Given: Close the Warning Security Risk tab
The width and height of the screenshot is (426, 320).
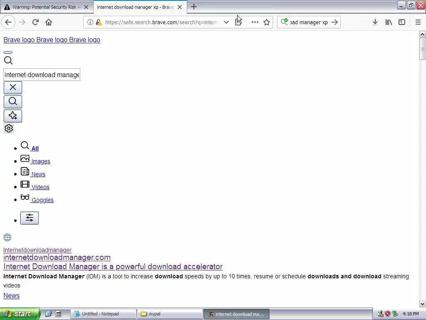Looking at the screenshot, I should tap(86, 7).
